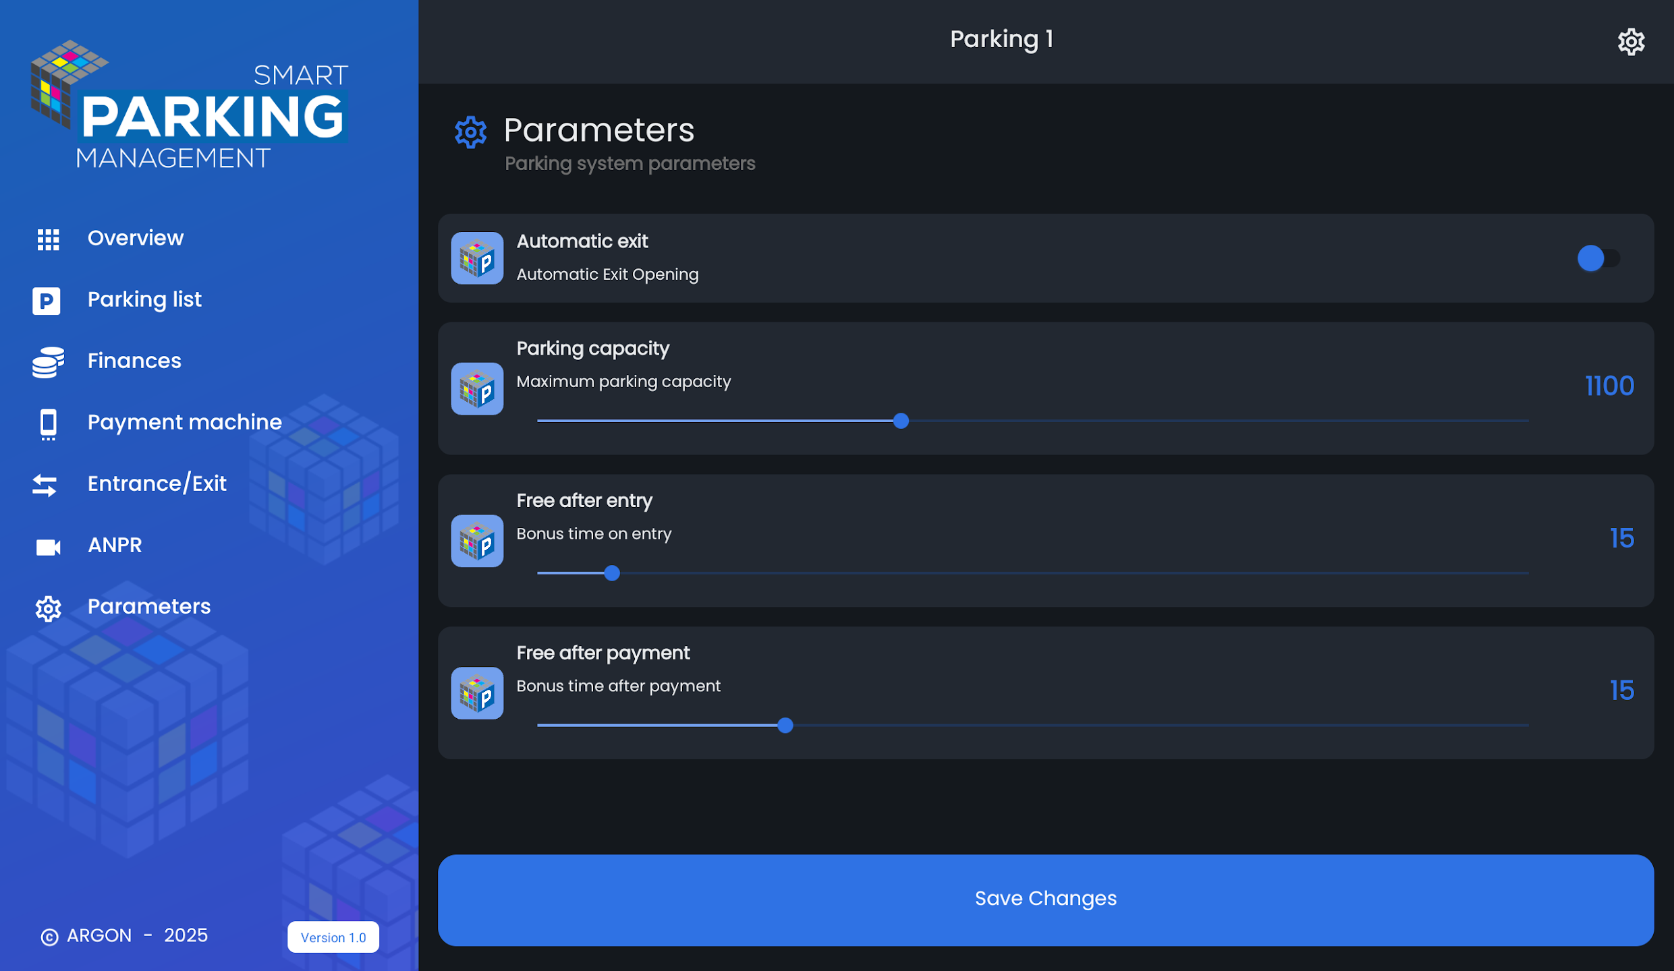Click the Version 1.0 badge
This screenshot has width=1674, height=971.
coord(333,937)
